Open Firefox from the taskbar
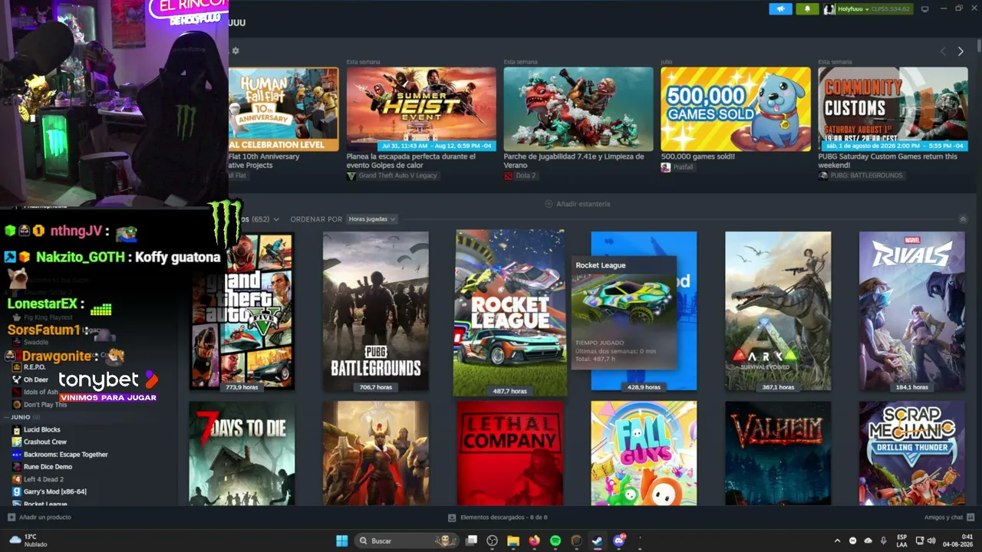Screen dimensions: 982x552 (x=534, y=540)
